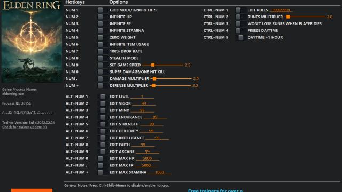Click the Credit FLiNG text
Screen dimensions: 342x192
click(27, 113)
